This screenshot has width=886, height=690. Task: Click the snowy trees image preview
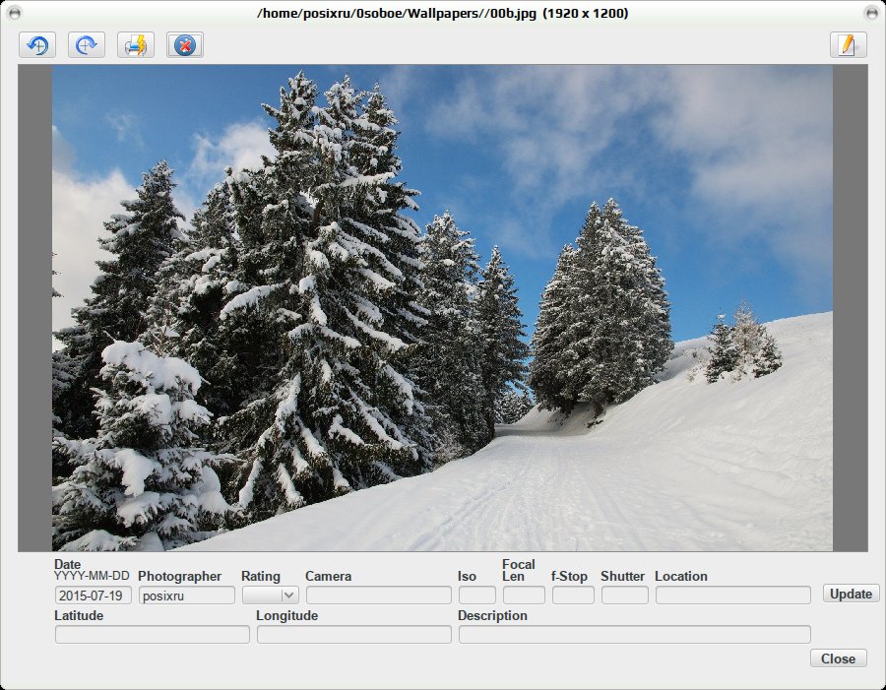442,308
